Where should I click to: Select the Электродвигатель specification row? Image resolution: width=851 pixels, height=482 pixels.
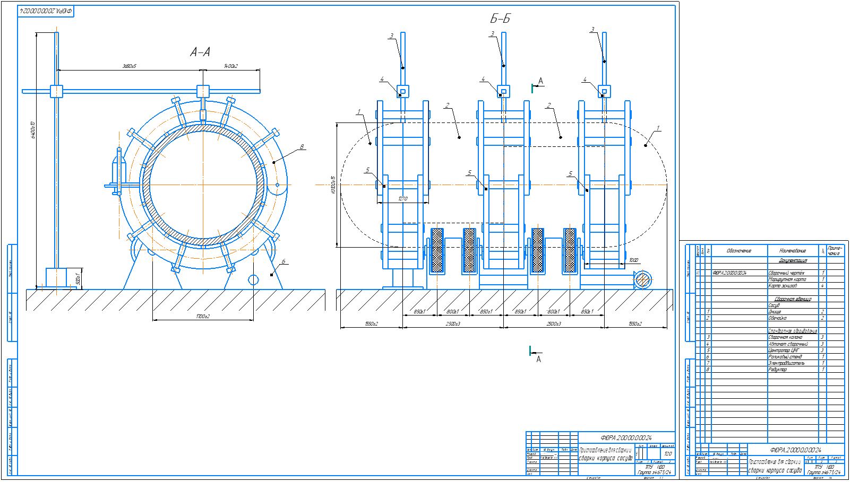[x=770, y=363]
